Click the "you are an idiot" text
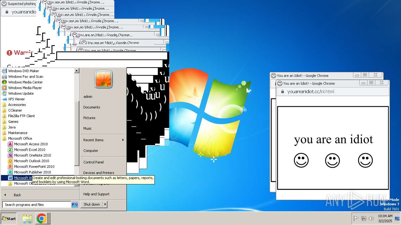 coord(334,139)
